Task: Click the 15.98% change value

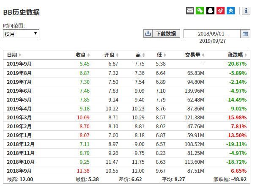Action: pyautogui.click(x=237, y=118)
